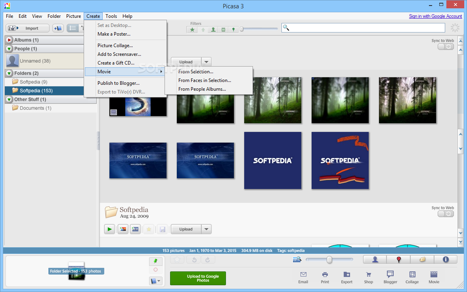Image resolution: width=467 pixels, height=292 pixels.
Task: Select the Unnamed (38) people album
Action: (x=45, y=61)
